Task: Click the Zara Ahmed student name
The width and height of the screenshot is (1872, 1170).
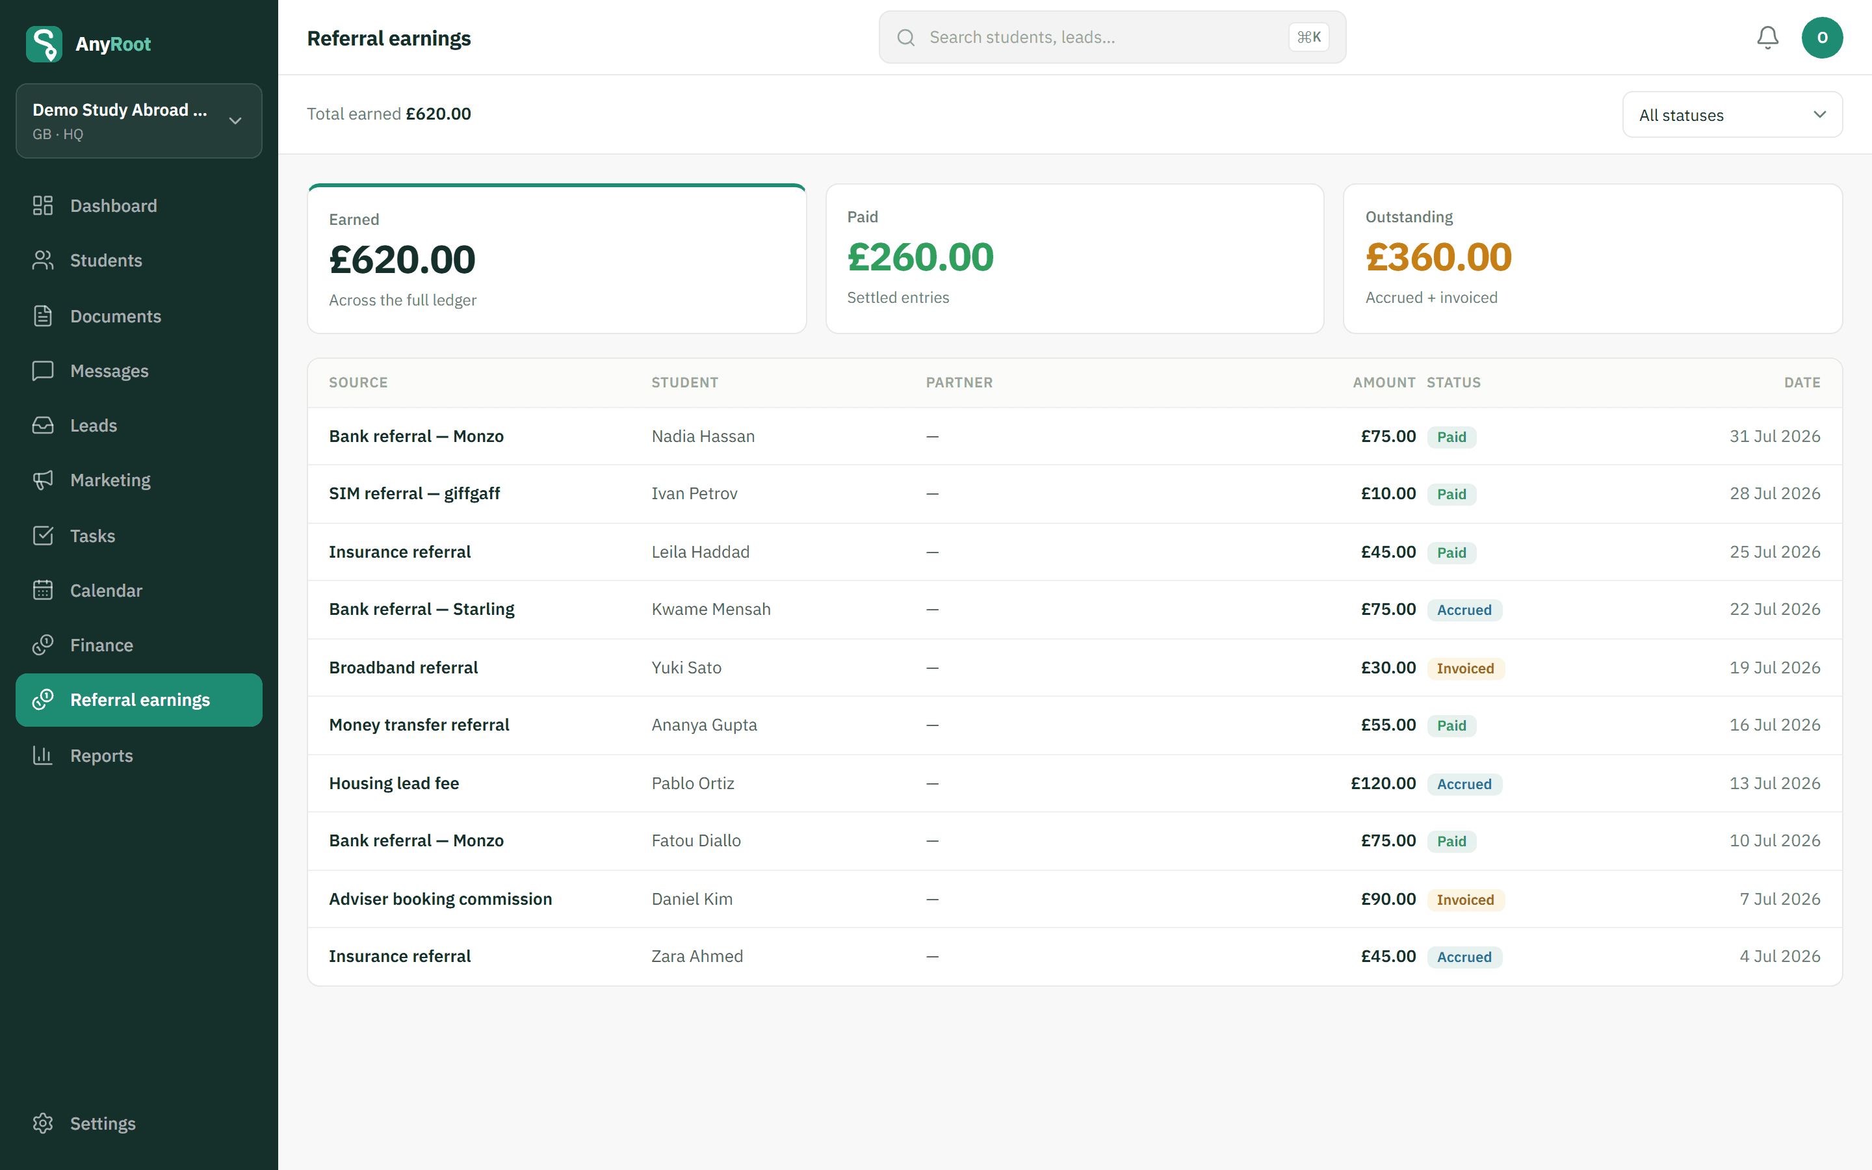Action: (x=697, y=956)
